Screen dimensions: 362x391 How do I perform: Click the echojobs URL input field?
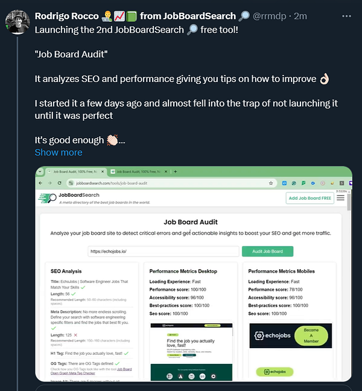pos(164,252)
